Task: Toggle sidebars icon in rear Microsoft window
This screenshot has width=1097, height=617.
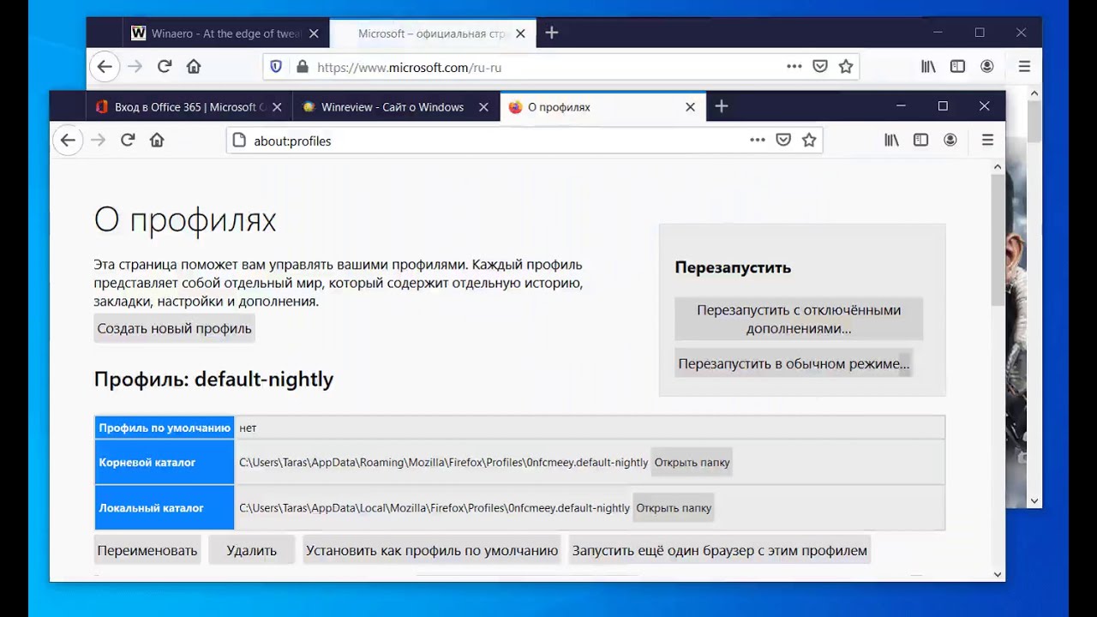Action: (958, 67)
